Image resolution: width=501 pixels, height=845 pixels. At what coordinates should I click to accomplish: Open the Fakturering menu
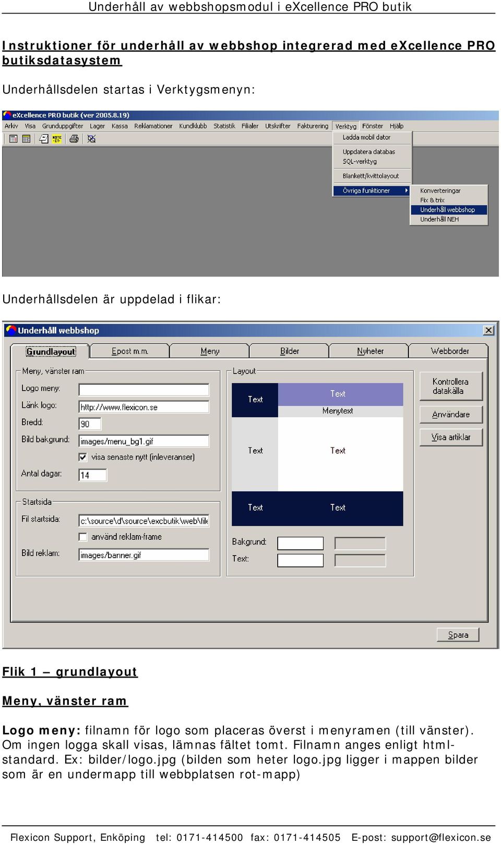[313, 126]
